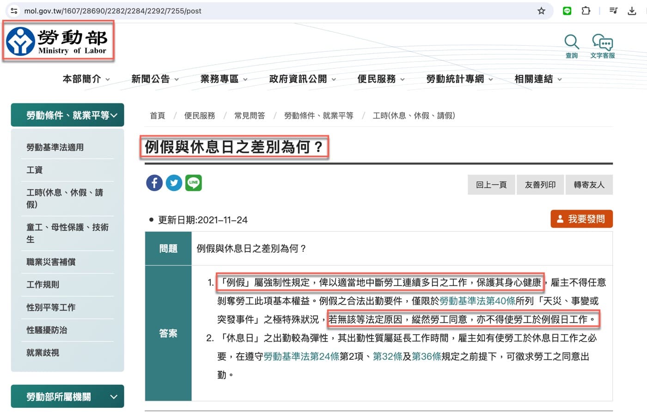Click the 更新日期:2021-11-24 text
Screen dimensions: 647x412
click(x=203, y=220)
